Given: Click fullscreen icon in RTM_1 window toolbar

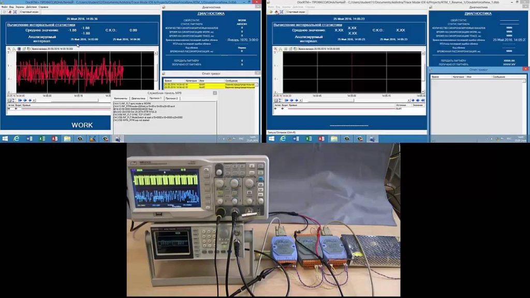Looking at the screenshot, I should pyautogui.click(x=15, y=12).
